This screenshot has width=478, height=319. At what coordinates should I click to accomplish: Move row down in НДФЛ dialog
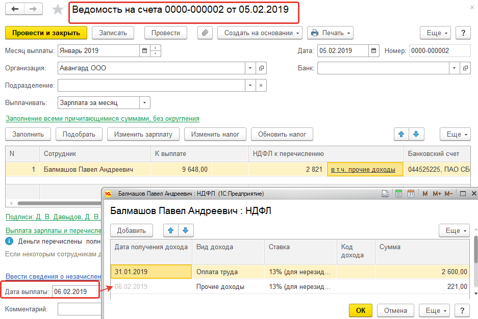(x=185, y=230)
